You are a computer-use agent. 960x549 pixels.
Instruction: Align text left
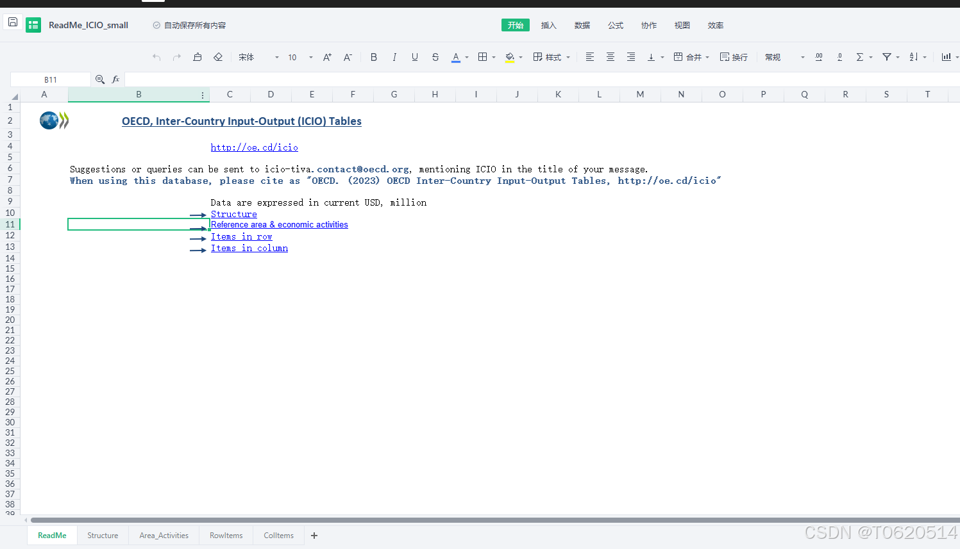point(590,57)
